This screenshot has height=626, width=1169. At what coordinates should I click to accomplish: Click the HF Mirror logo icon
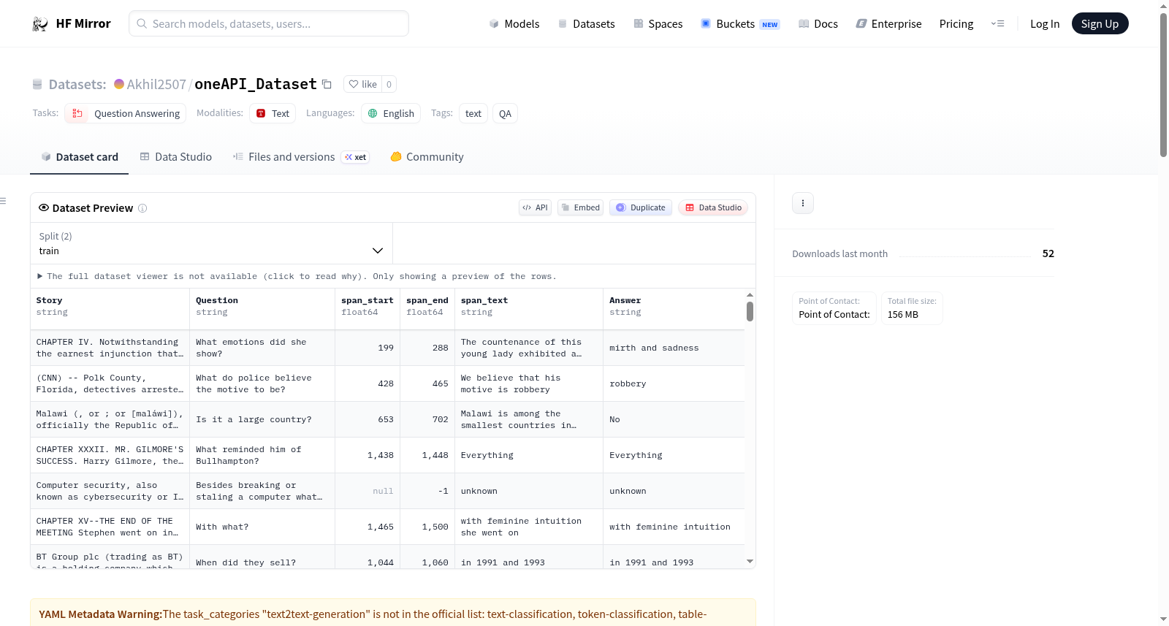coord(40,24)
